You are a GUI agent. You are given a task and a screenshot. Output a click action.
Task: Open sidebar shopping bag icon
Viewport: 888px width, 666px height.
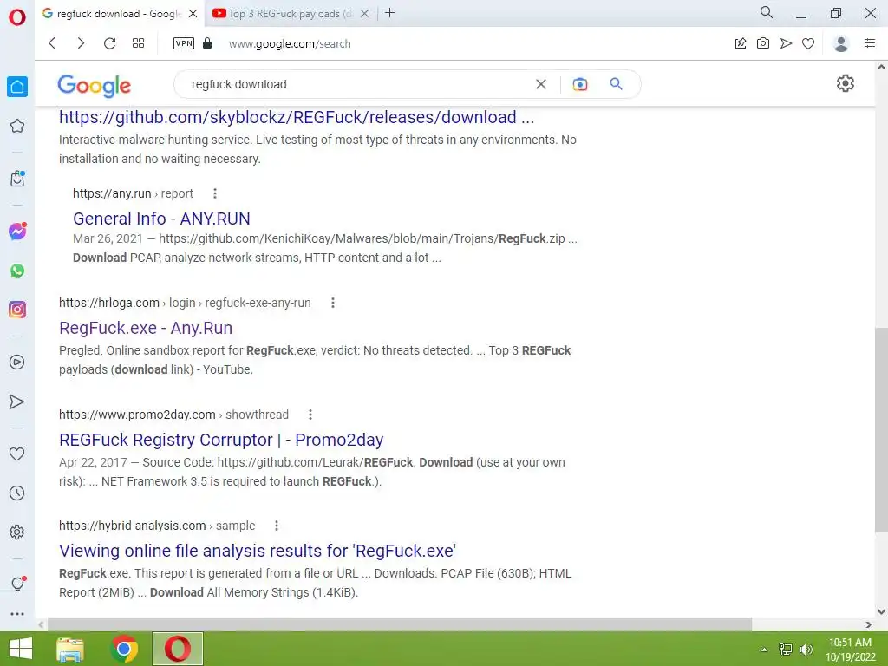pos(17,179)
